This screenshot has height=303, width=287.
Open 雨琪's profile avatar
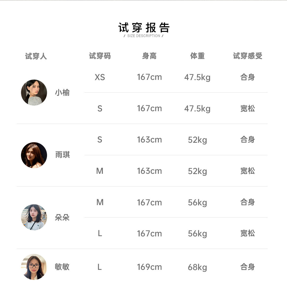point(34,155)
